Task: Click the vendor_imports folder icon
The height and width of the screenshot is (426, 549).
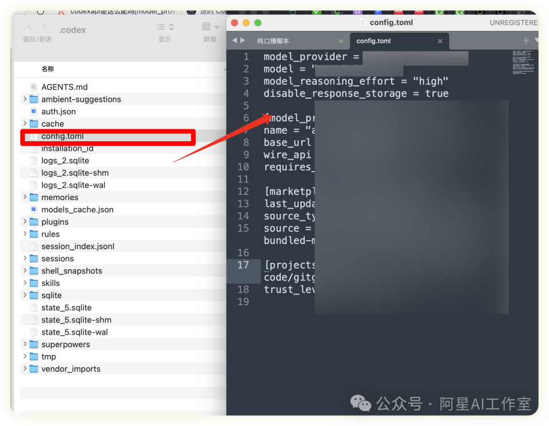Action: coord(34,369)
